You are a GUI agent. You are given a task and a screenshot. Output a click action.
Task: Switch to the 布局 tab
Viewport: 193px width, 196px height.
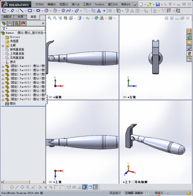pos(20,17)
